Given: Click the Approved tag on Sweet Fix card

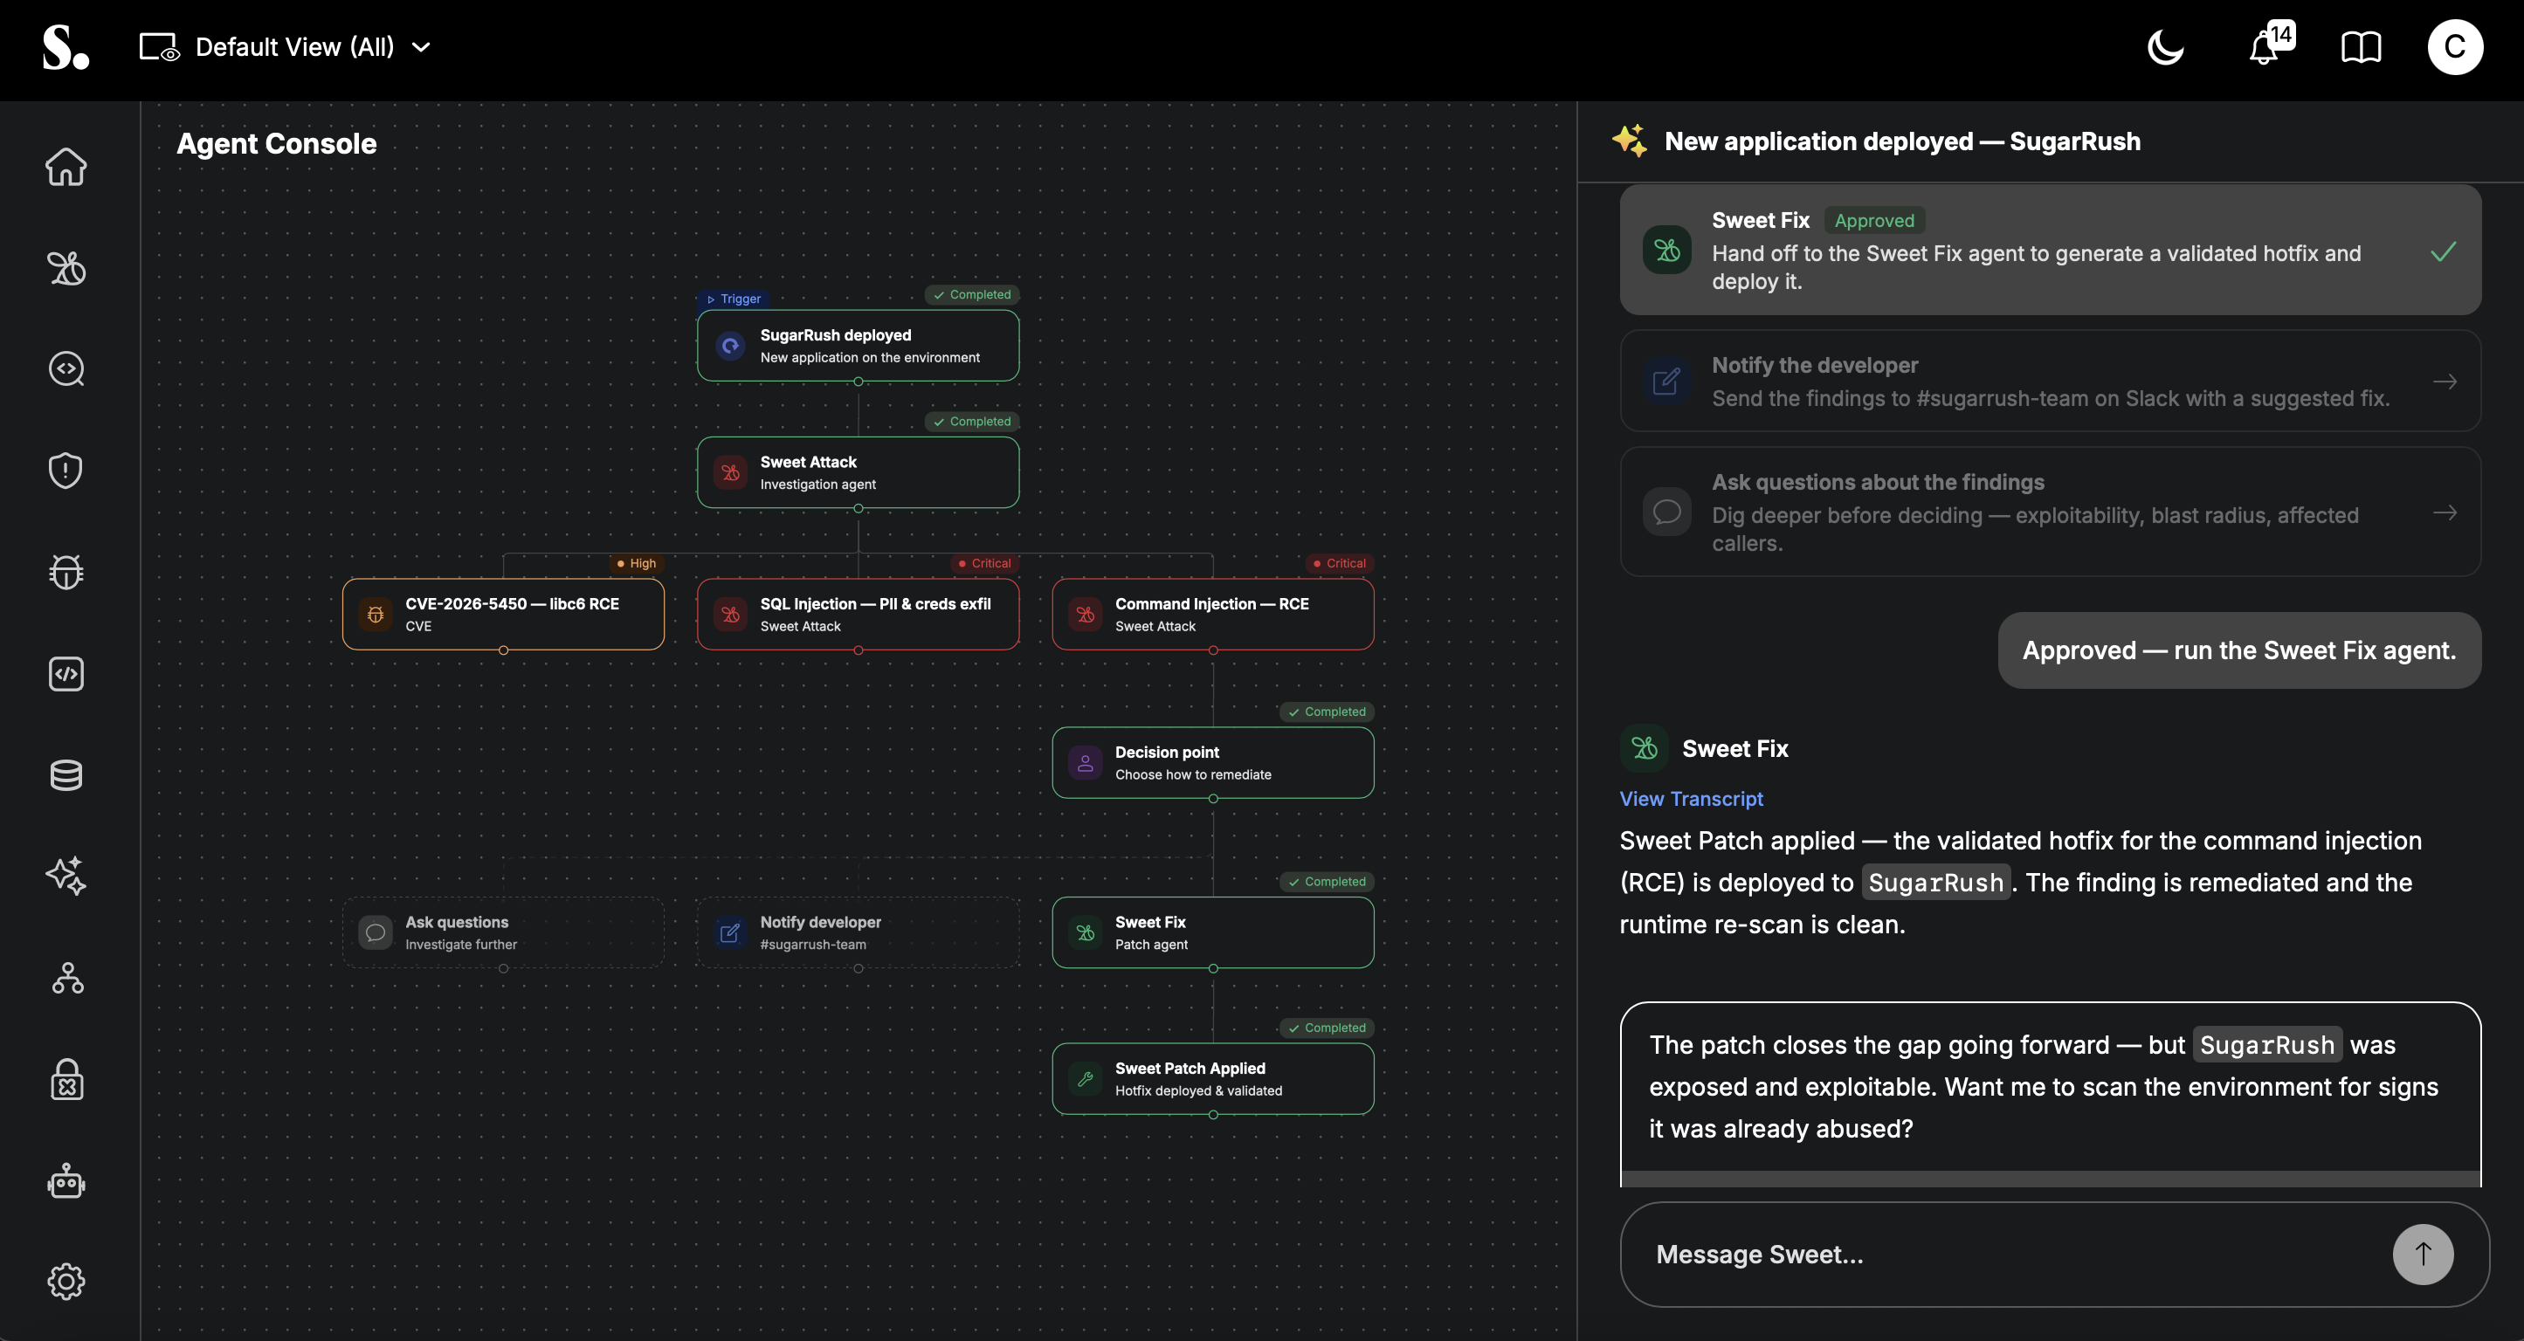Looking at the screenshot, I should pyautogui.click(x=1873, y=220).
